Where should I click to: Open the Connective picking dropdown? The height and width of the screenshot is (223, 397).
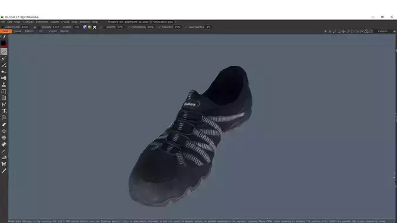[x=165, y=22]
